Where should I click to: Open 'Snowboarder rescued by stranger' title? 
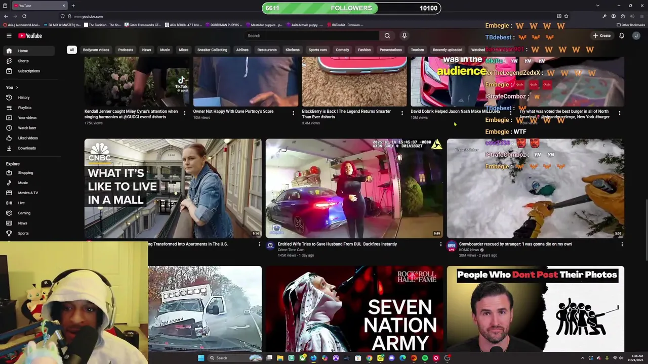pos(515,244)
